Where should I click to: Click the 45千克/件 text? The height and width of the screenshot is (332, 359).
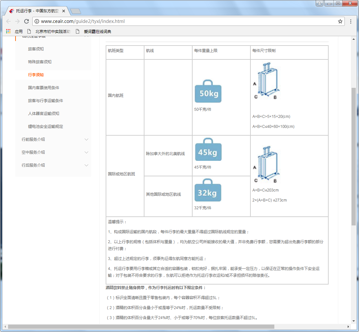203,167
